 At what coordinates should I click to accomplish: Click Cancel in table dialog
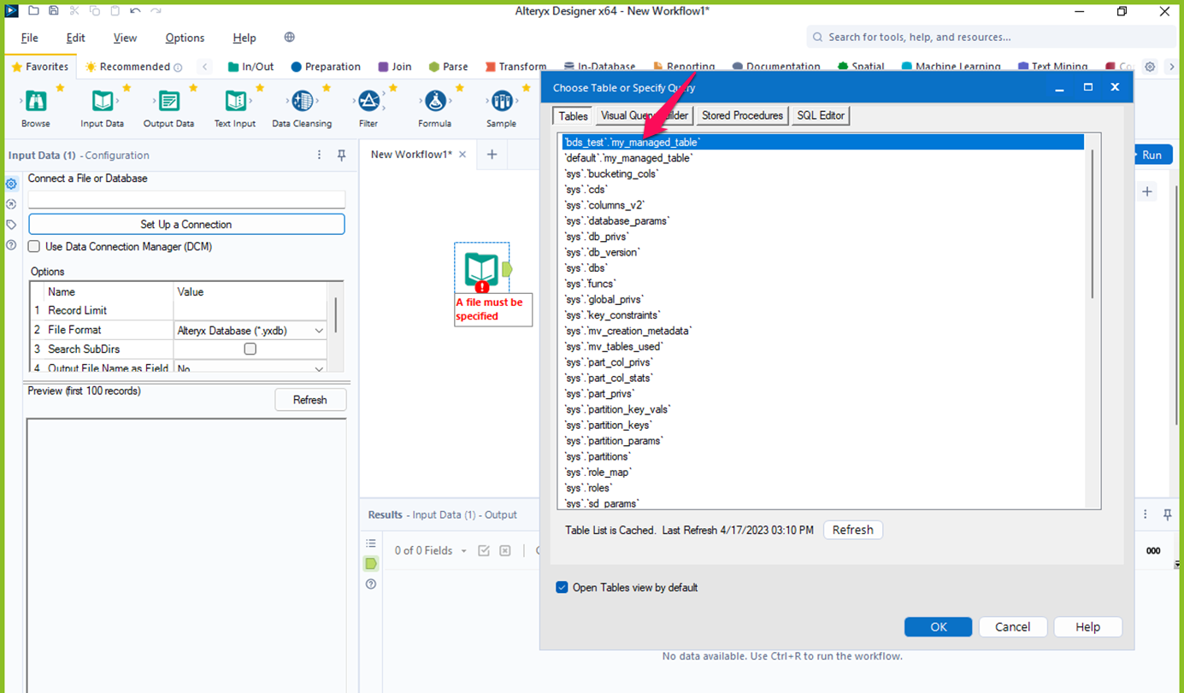coord(1012,627)
